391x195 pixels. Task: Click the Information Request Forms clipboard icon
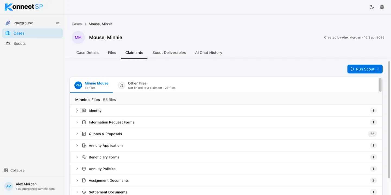[84, 122]
